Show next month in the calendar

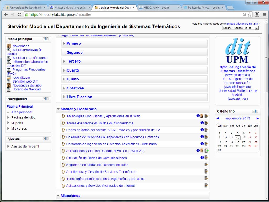257,118
